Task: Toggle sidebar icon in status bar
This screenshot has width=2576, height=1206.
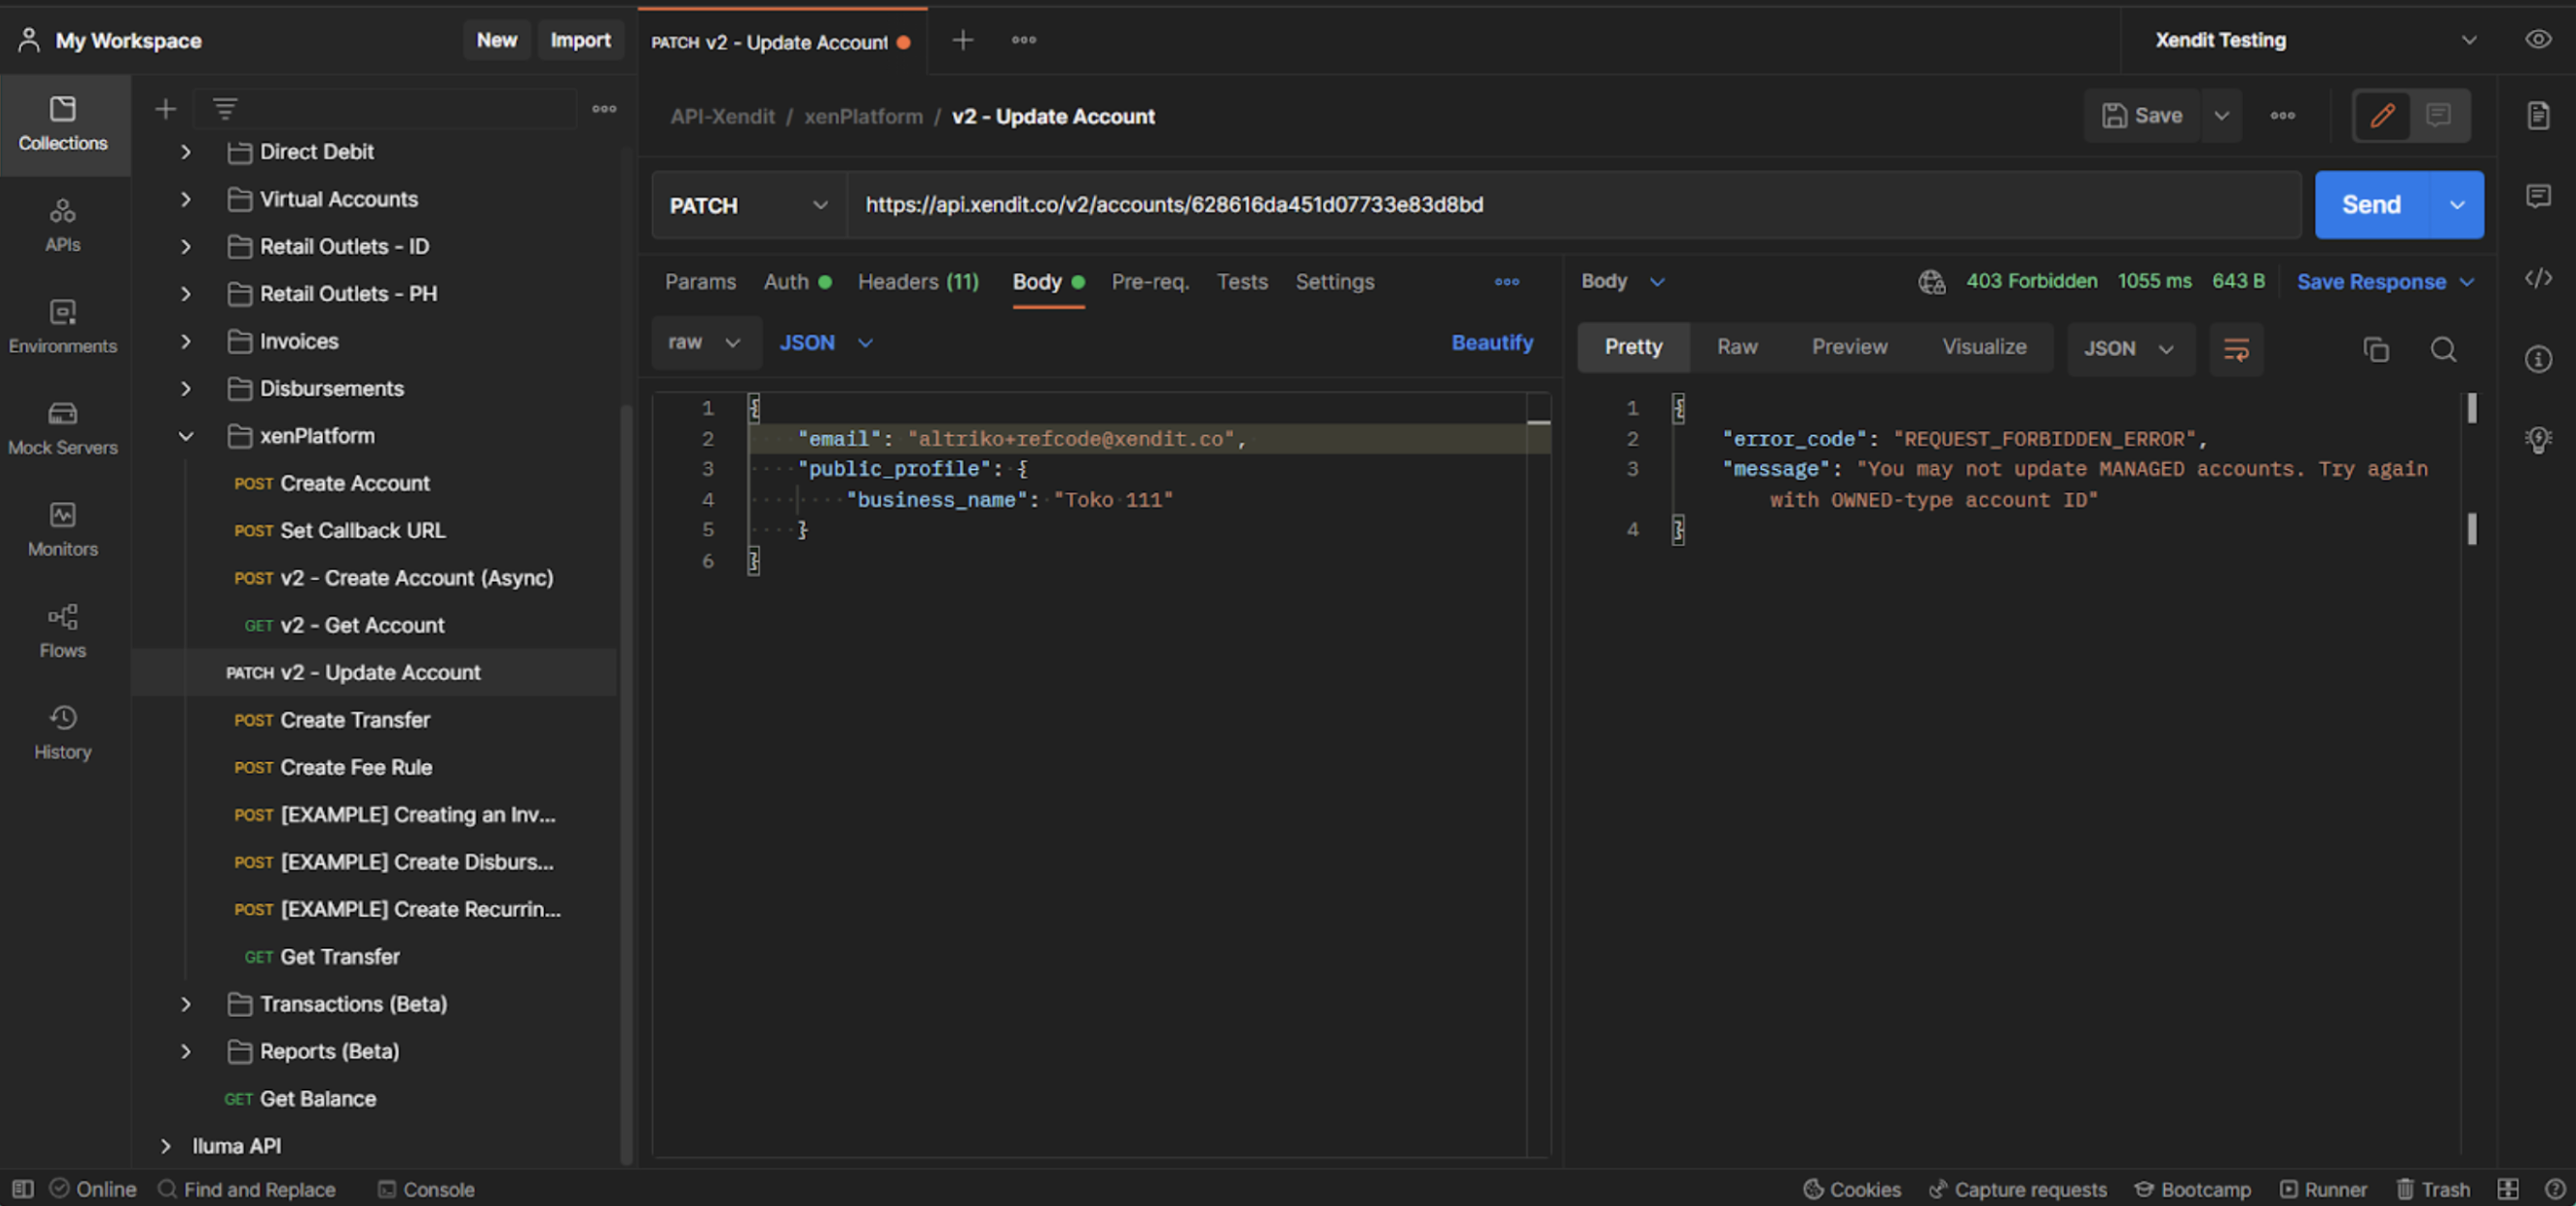Action: tap(23, 1189)
